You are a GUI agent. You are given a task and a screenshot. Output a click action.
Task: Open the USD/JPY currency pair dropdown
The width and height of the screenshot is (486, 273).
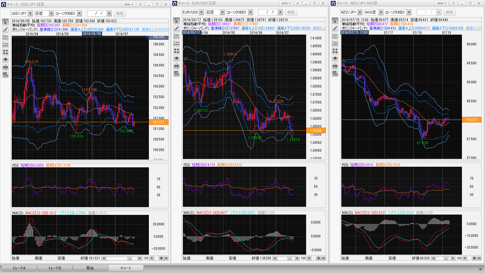(30, 14)
